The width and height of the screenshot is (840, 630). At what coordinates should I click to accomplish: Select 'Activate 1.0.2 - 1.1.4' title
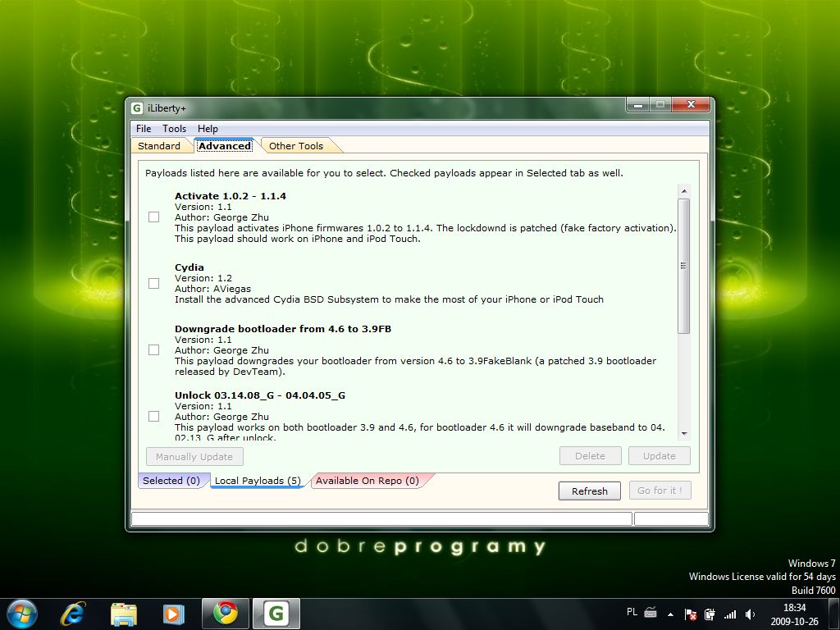tap(231, 196)
